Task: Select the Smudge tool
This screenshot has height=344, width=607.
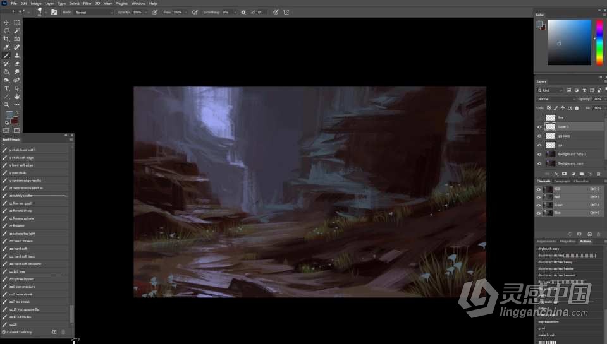Action: tap(16, 72)
